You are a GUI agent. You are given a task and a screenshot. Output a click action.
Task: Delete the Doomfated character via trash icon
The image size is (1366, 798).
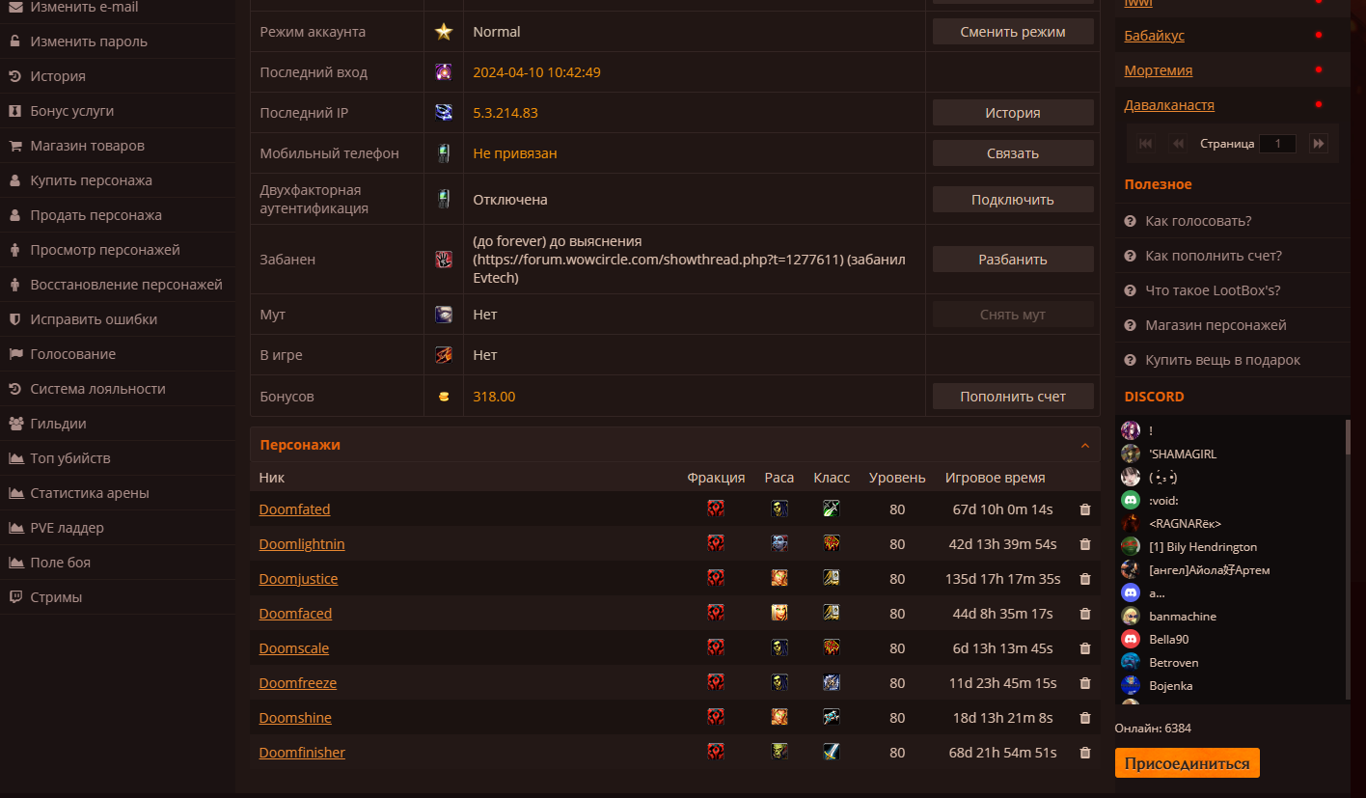(1085, 509)
